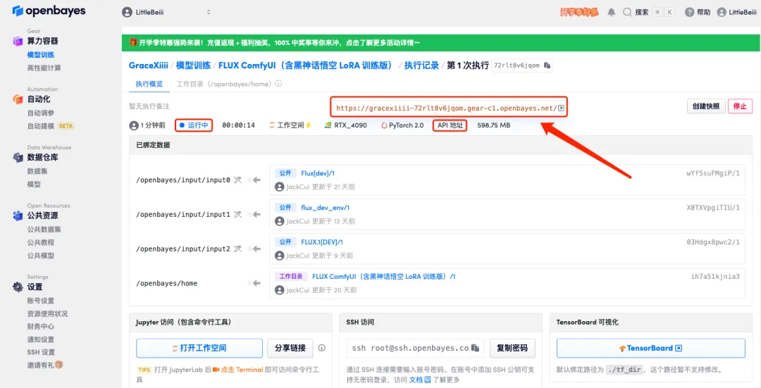Click the green promotional banner

tap(437, 43)
